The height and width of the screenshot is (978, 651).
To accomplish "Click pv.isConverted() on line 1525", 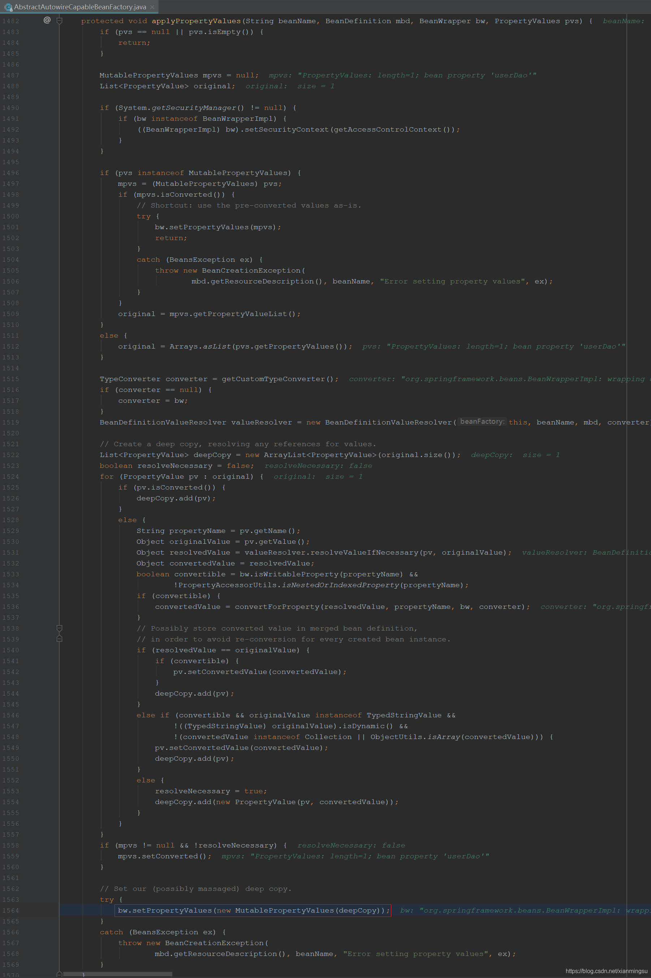I will [x=176, y=487].
